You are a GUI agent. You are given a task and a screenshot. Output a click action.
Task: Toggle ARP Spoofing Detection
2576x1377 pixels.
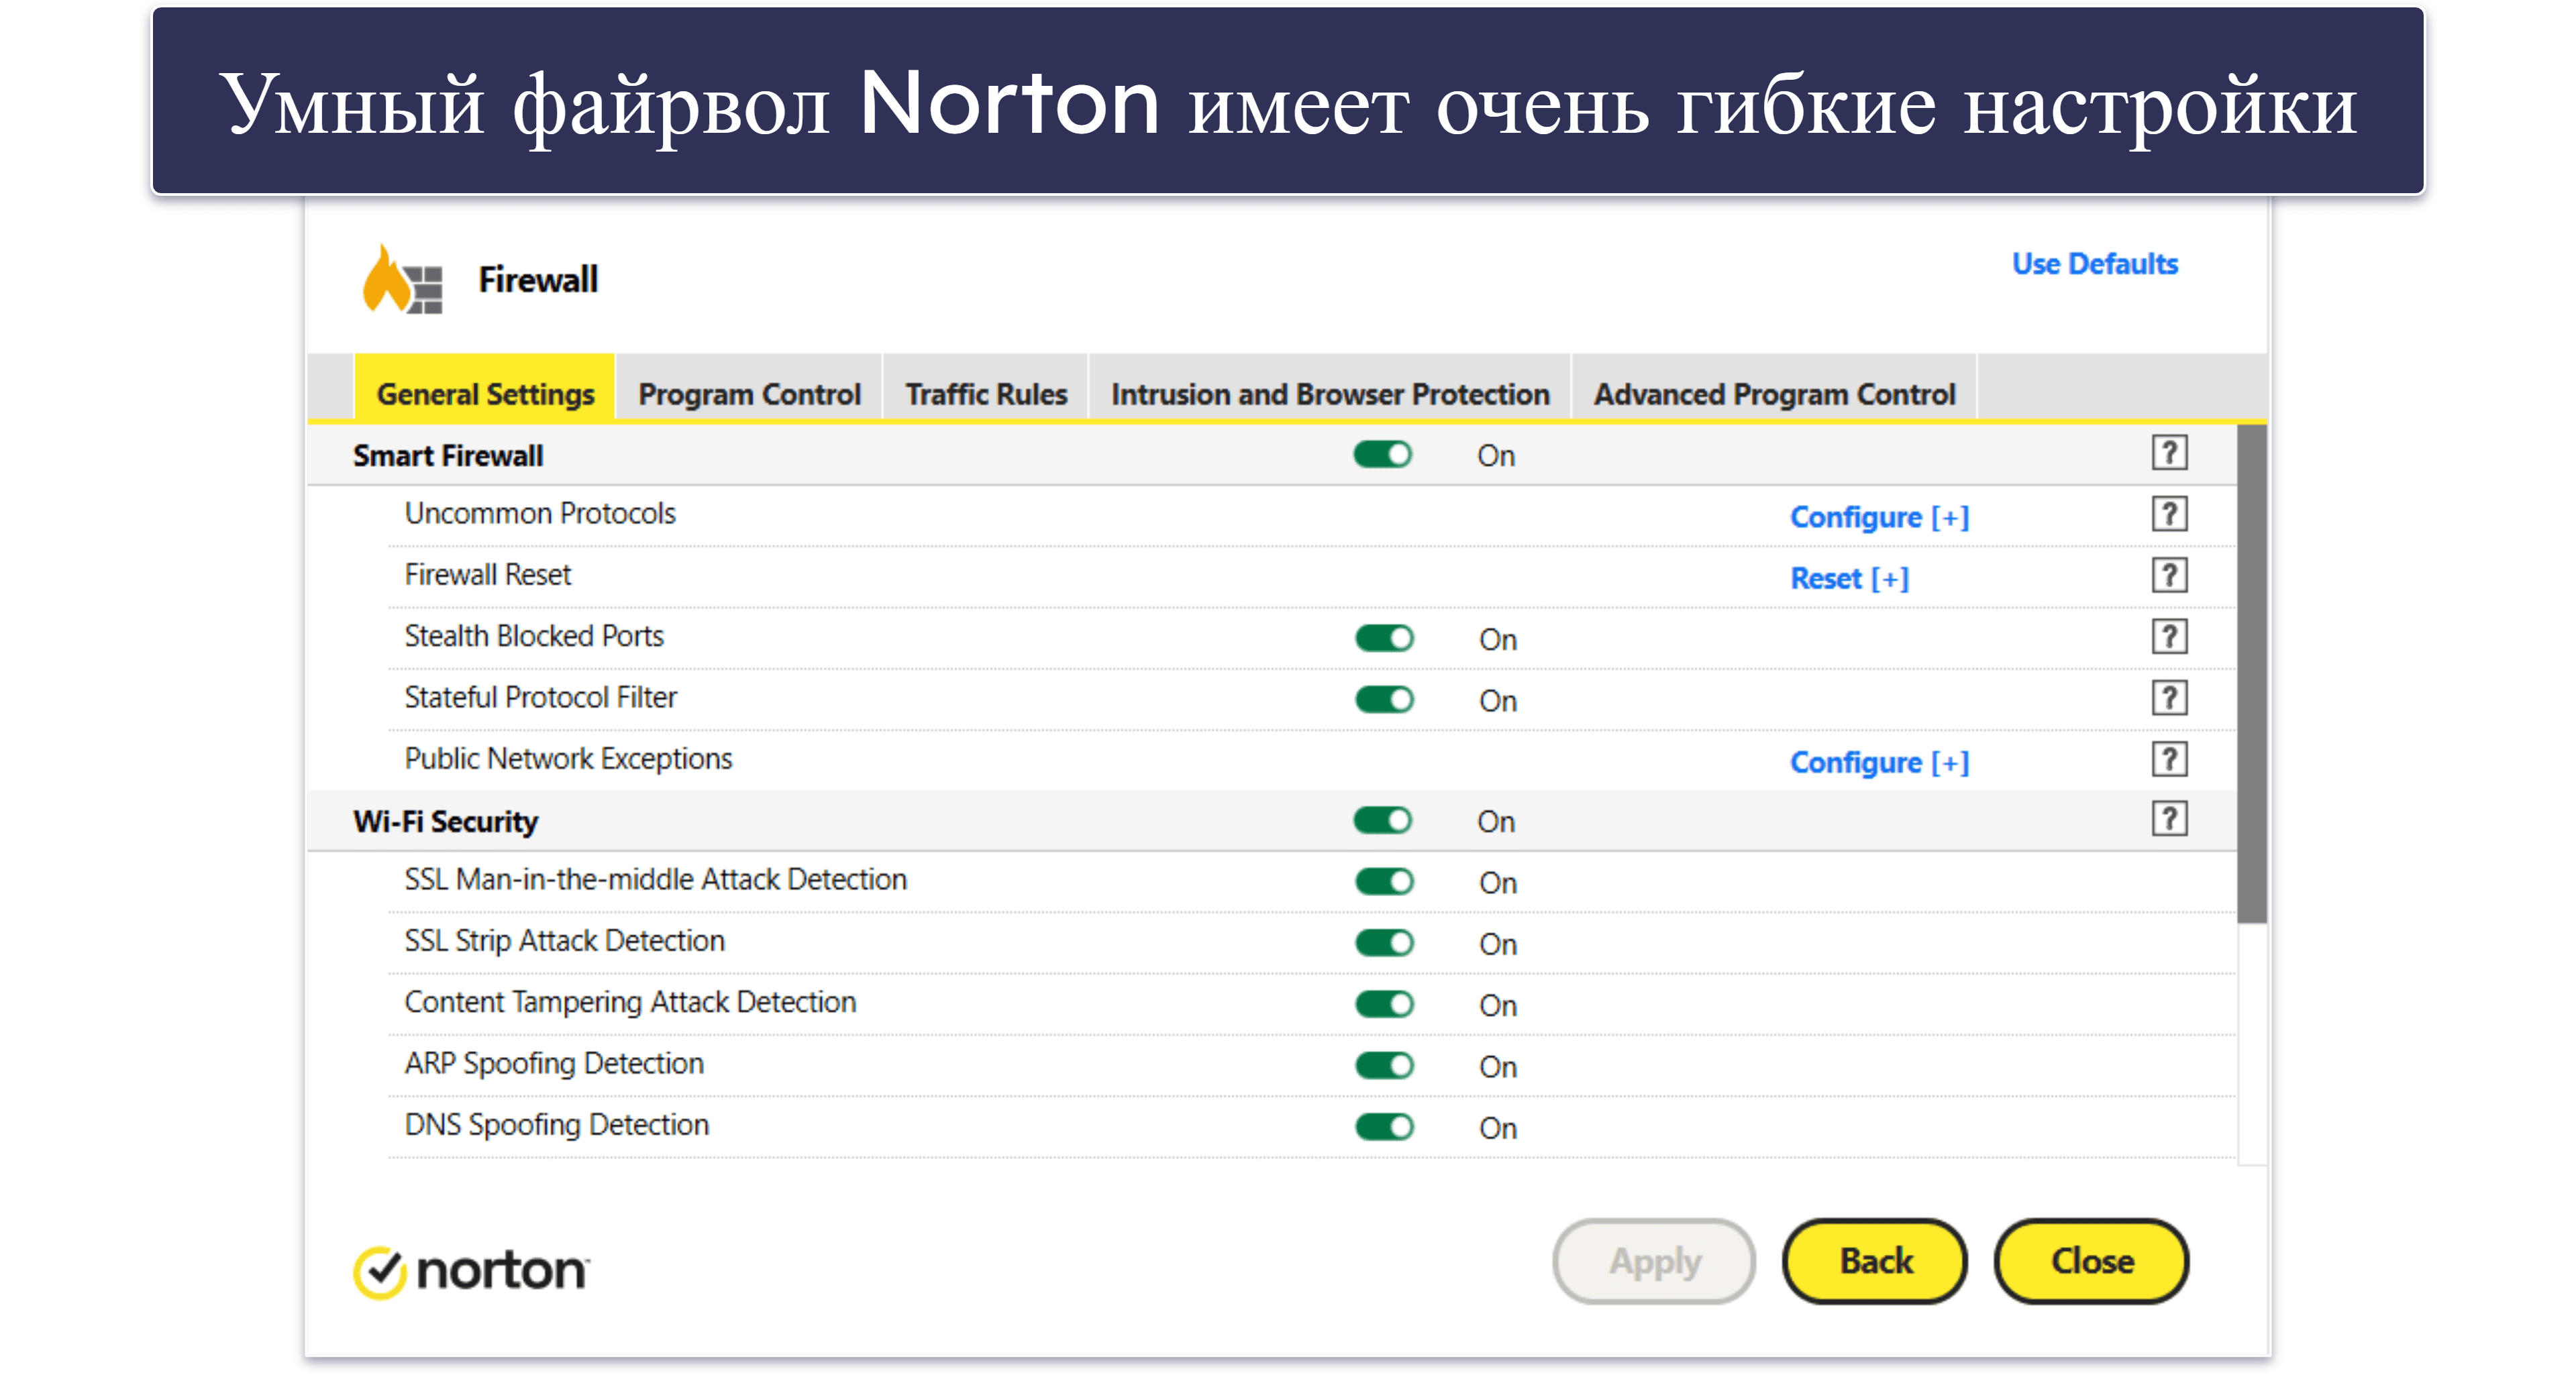tap(1384, 1066)
